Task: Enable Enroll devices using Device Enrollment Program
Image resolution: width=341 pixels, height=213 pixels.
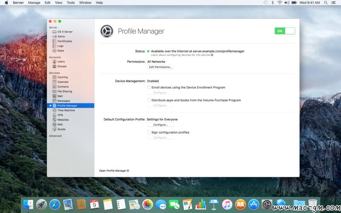Action: click(149, 87)
